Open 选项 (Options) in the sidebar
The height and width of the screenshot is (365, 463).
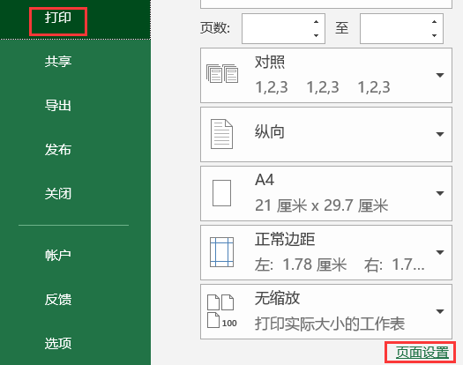tap(58, 344)
